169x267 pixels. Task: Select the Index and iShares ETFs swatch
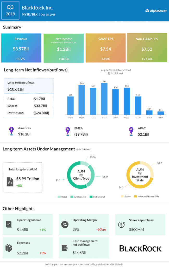(135, 196)
